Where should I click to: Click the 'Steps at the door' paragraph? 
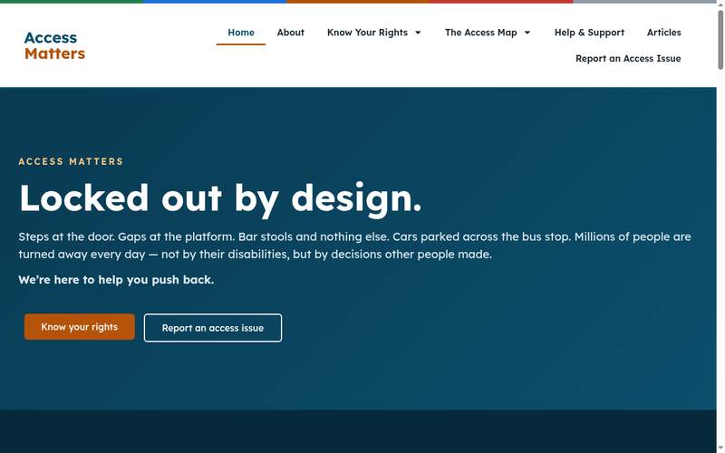(x=354, y=246)
